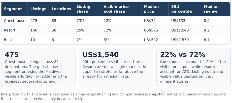Select the Visible price-pool share header
The height and width of the screenshot is (103, 232).
coord(117,9)
